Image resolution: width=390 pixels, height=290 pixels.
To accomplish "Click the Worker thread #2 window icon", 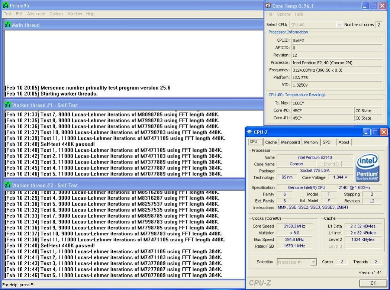I will 8,185.
